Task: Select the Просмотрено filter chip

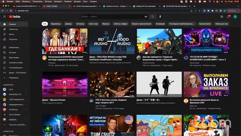Action: [205, 24]
